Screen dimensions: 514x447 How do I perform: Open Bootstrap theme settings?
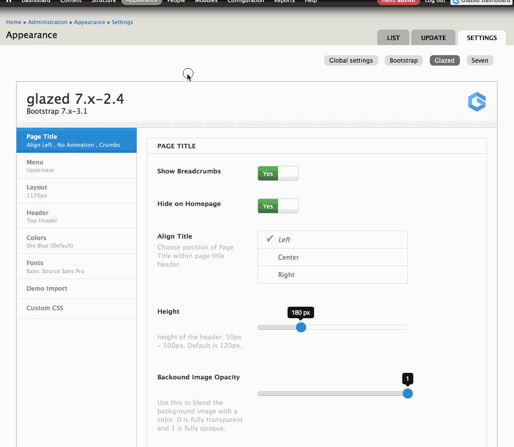click(403, 60)
